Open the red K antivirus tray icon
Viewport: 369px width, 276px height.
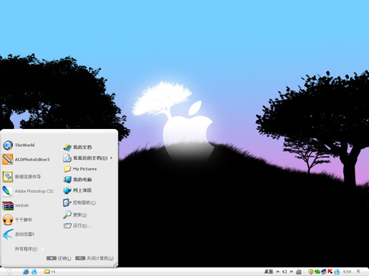pos(330,271)
